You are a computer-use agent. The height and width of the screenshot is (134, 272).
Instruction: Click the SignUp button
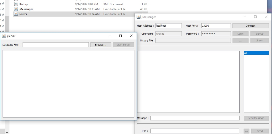(x=260, y=34)
